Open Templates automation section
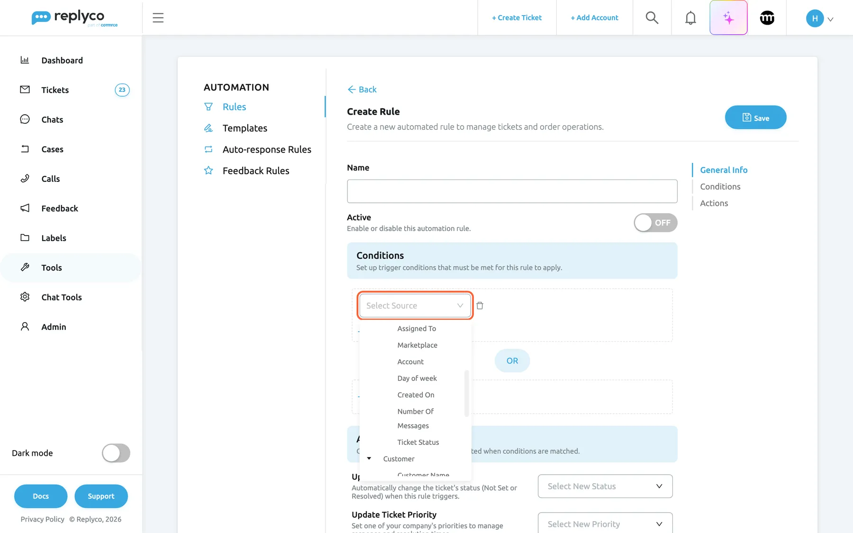The height and width of the screenshot is (533, 853). tap(245, 128)
